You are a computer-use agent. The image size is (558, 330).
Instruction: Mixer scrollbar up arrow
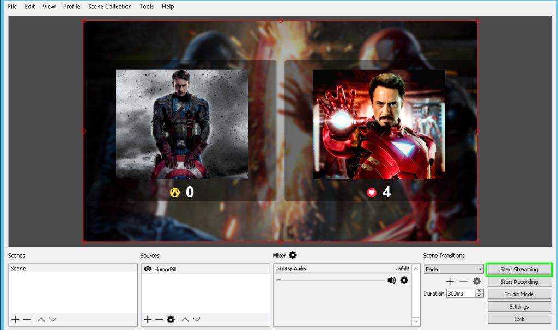coord(416,269)
